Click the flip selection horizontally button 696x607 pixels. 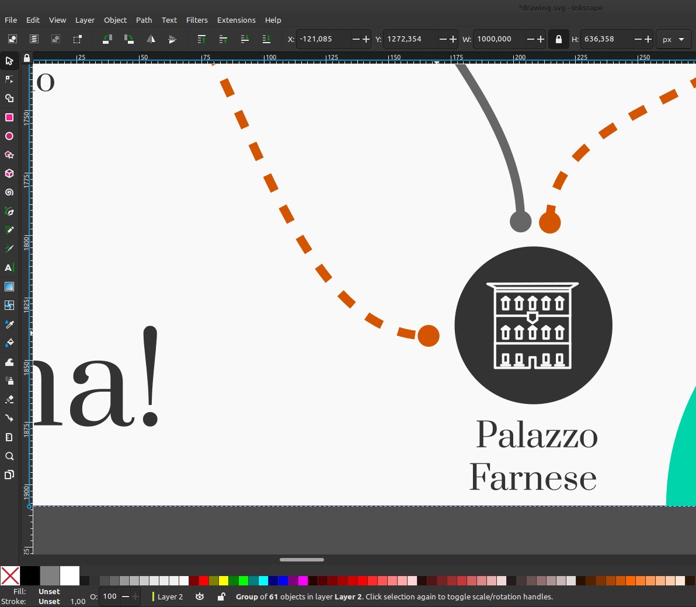(x=151, y=39)
